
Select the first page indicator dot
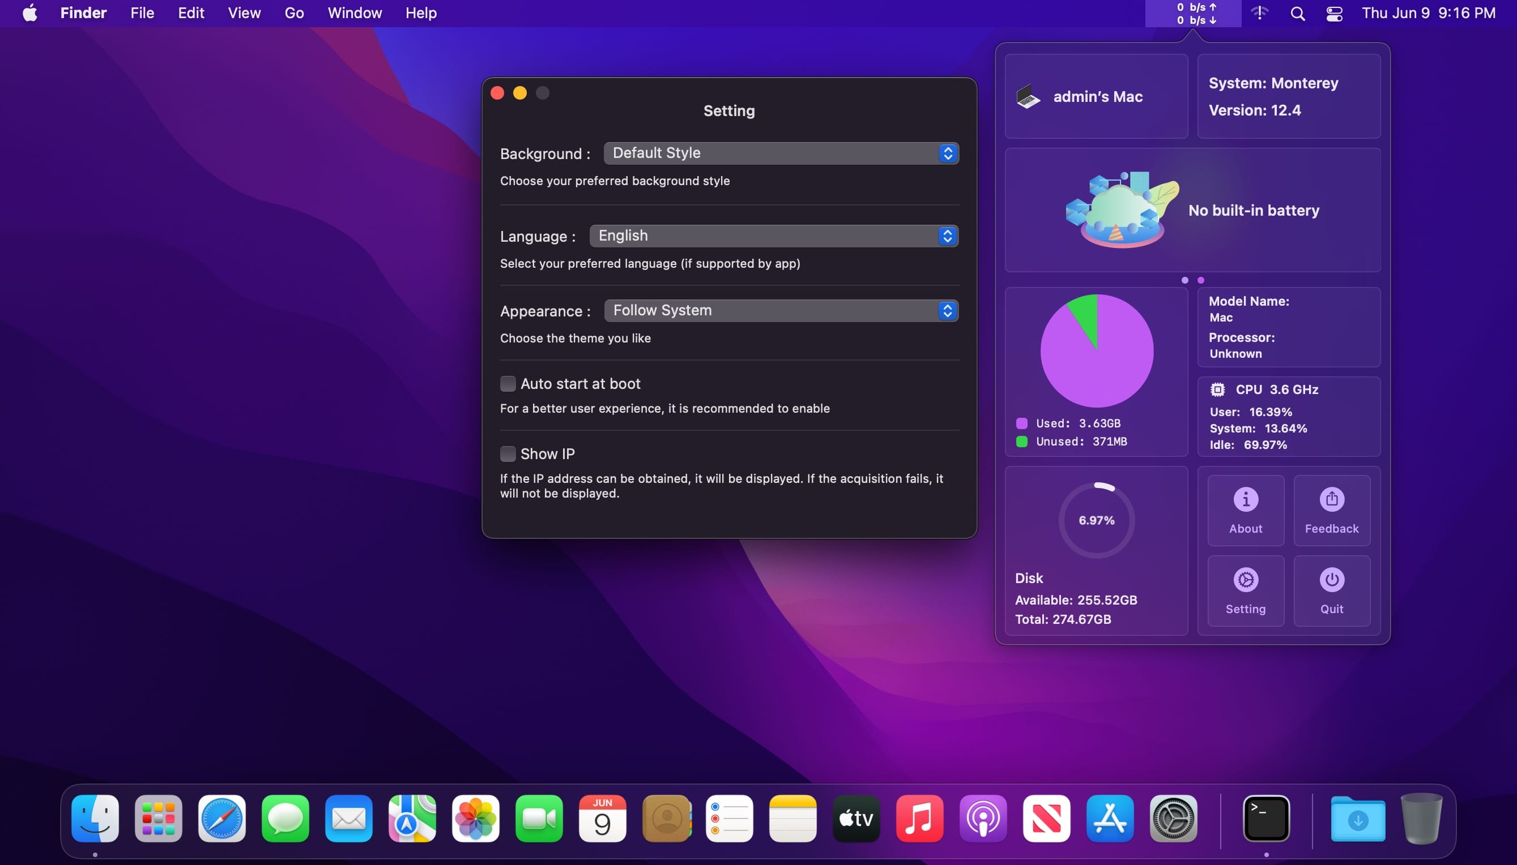[1184, 280]
